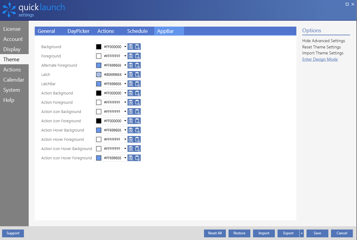
Task: Switch to the DayPicker tab
Action: [x=79, y=31]
